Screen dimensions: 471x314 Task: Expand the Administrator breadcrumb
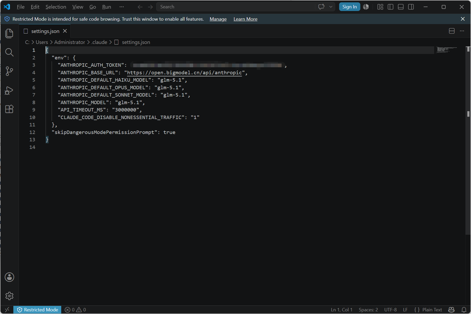click(70, 42)
